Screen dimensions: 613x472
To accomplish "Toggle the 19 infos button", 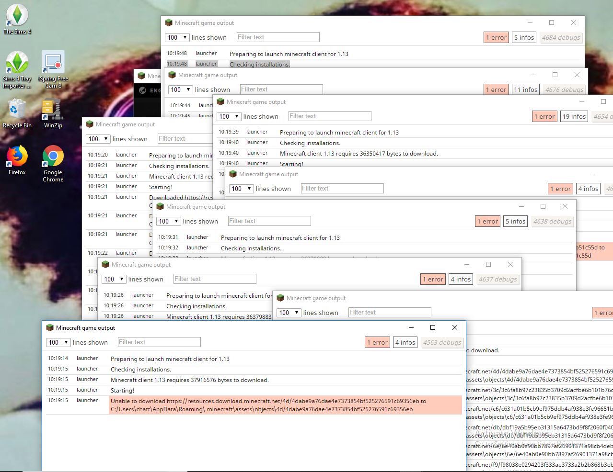I will click(574, 116).
